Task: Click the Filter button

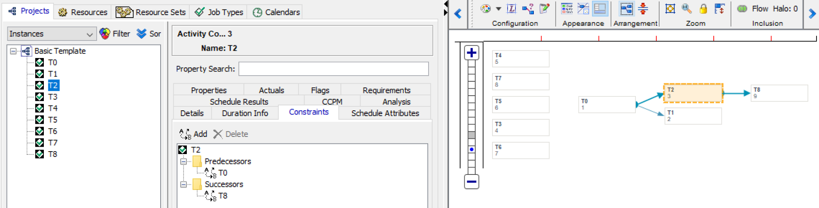Action: click(x=115, y=34)
